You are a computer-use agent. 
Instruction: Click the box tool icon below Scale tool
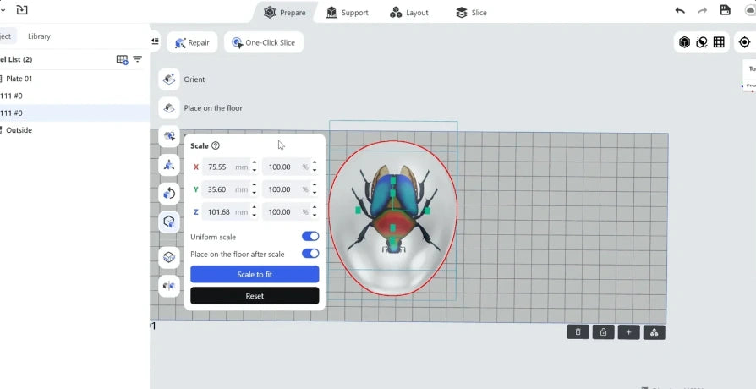169,257
